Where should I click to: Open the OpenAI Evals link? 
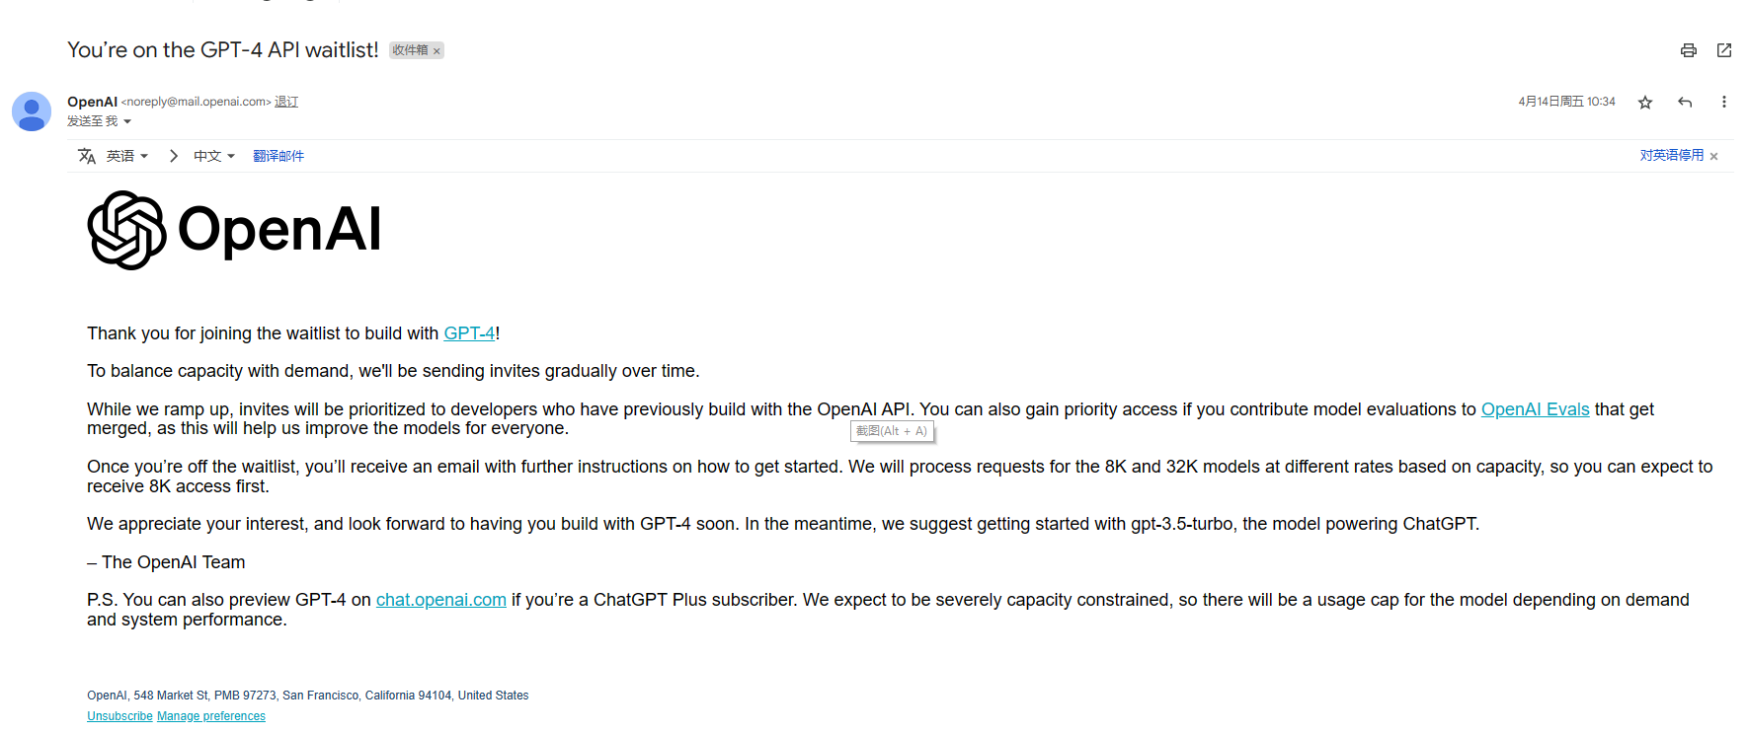coord(1536,409)
